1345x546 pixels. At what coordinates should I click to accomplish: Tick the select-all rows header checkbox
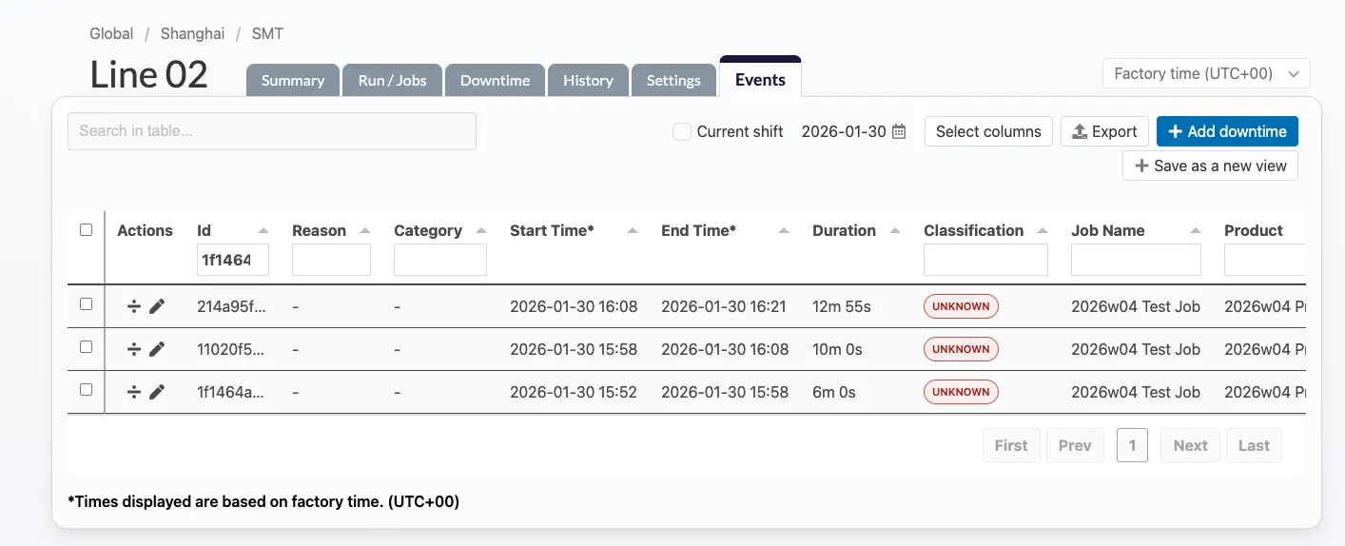tap(87, 230)
